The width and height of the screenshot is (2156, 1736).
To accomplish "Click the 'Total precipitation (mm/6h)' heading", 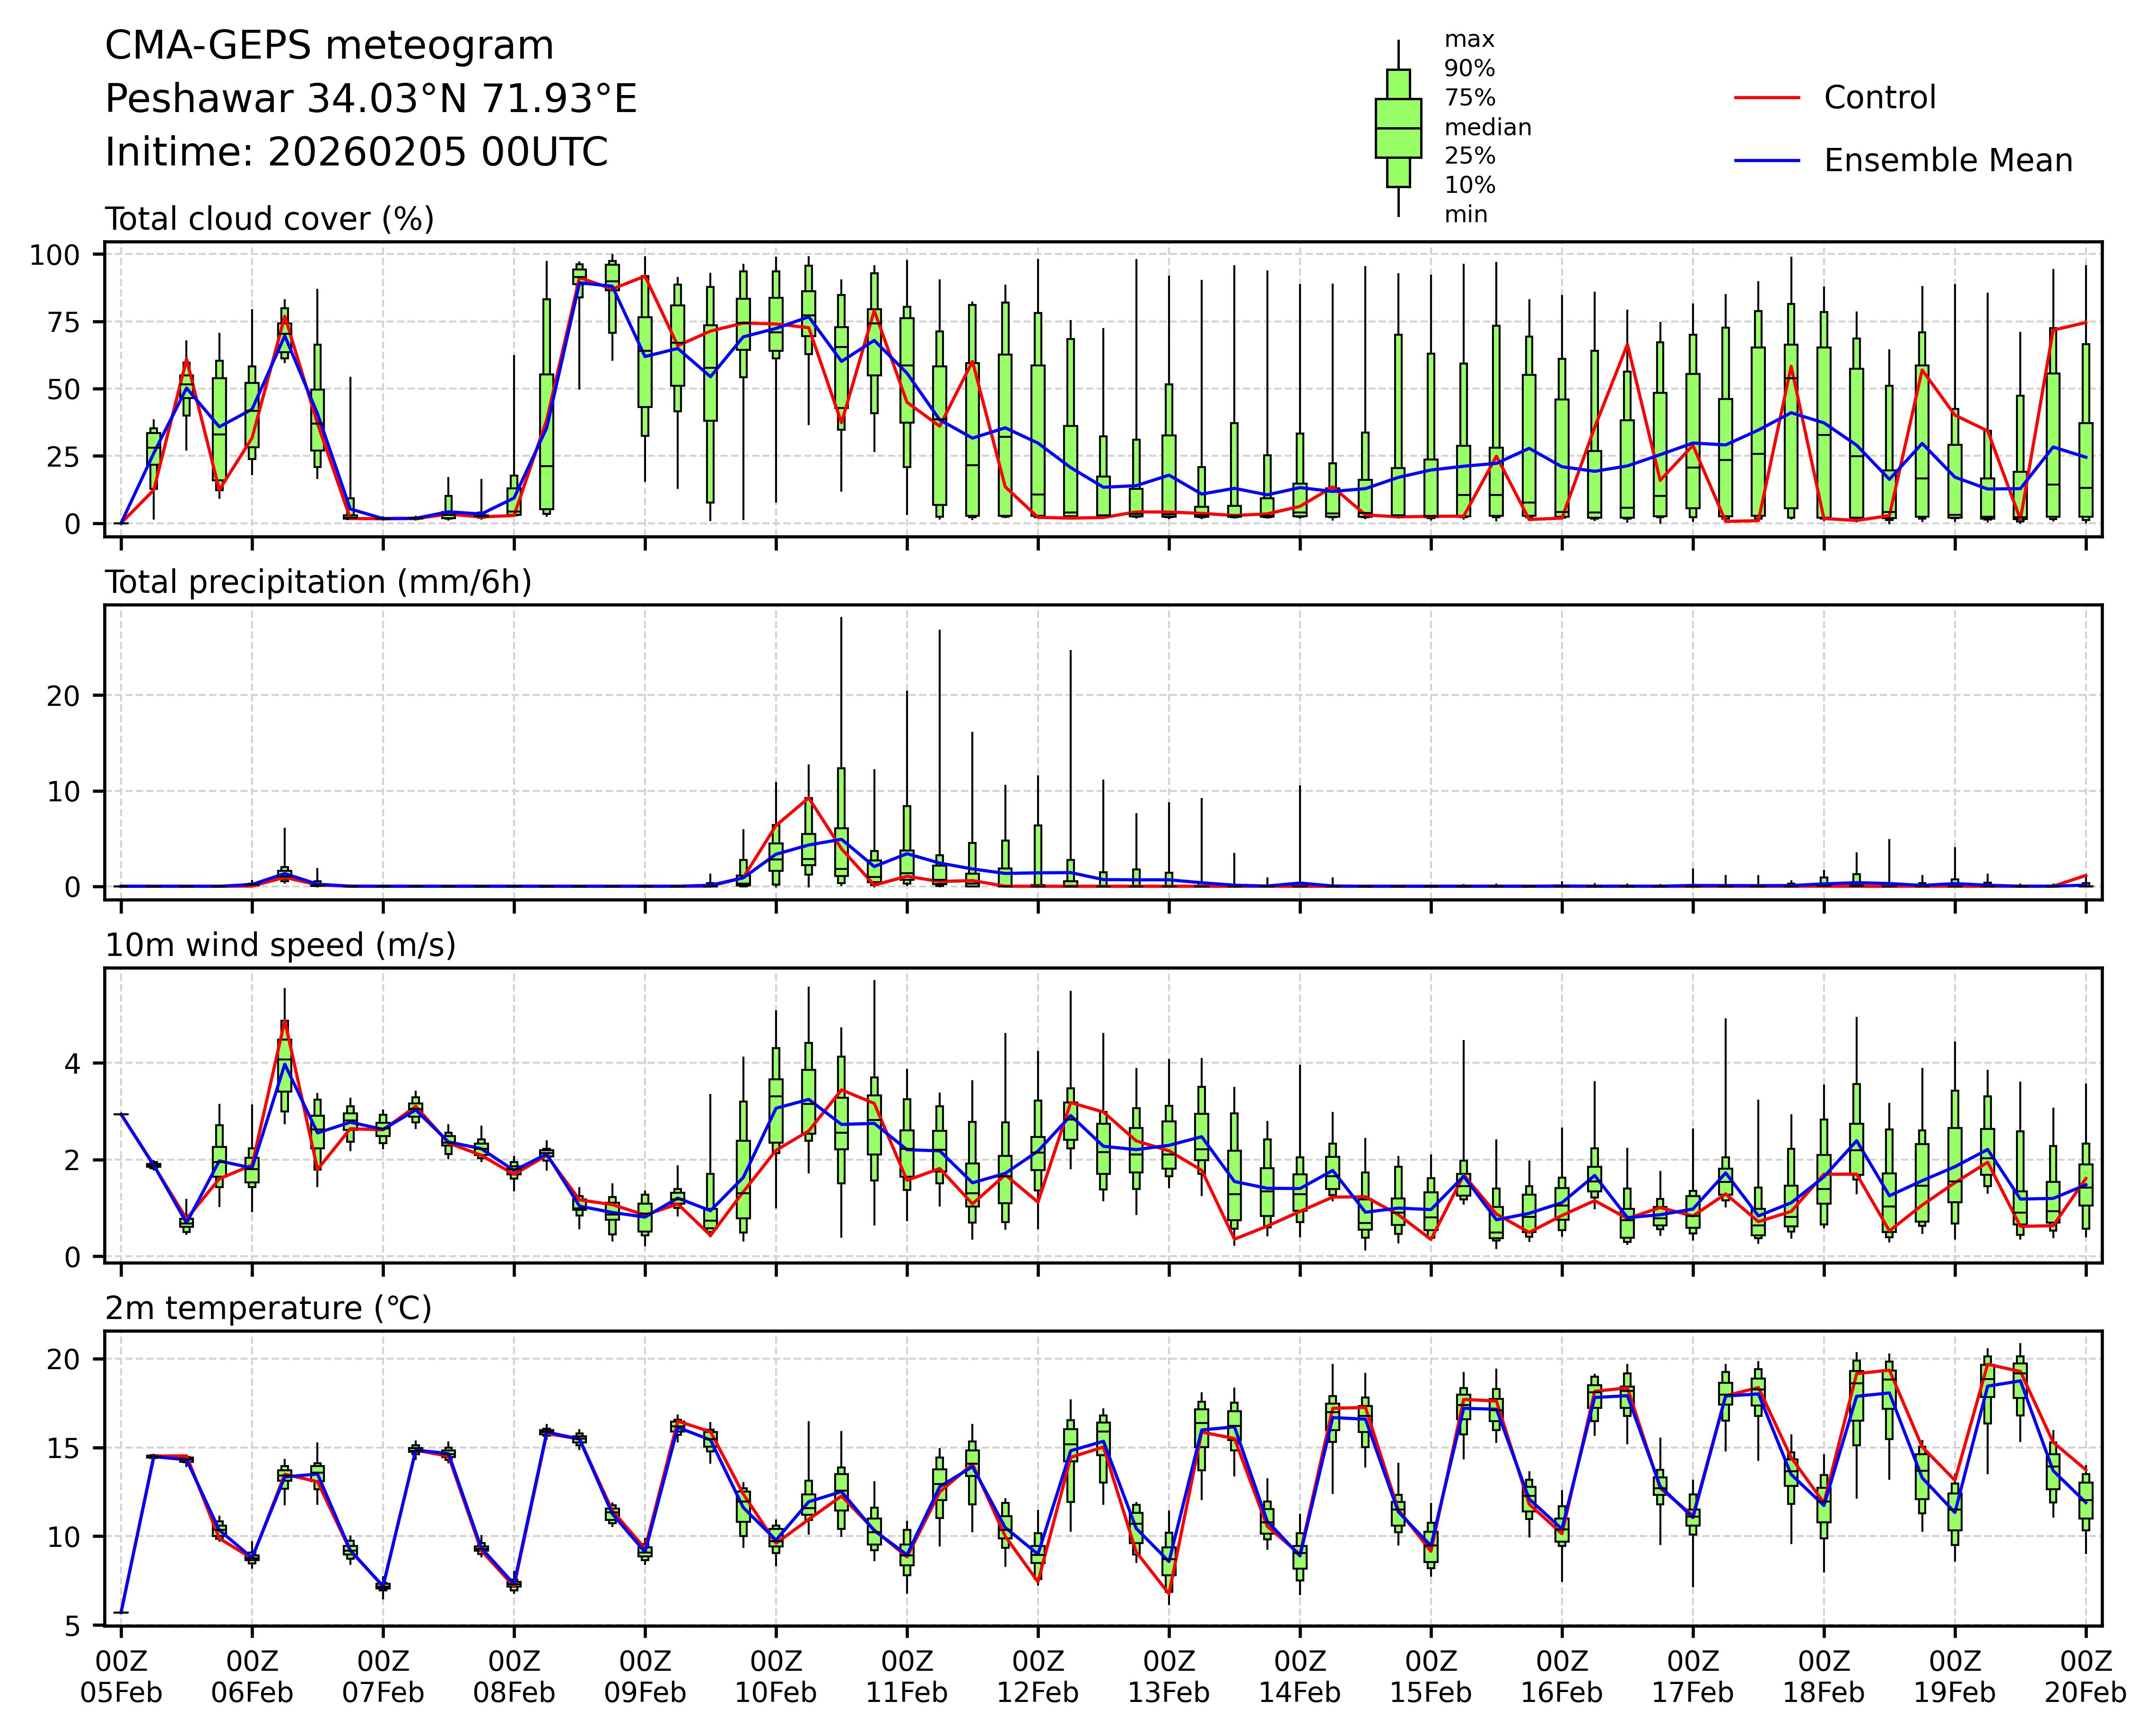I will (x=318, y=582).
